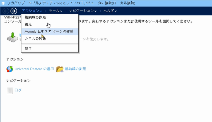Select 終了 to exit

(50, 49)
